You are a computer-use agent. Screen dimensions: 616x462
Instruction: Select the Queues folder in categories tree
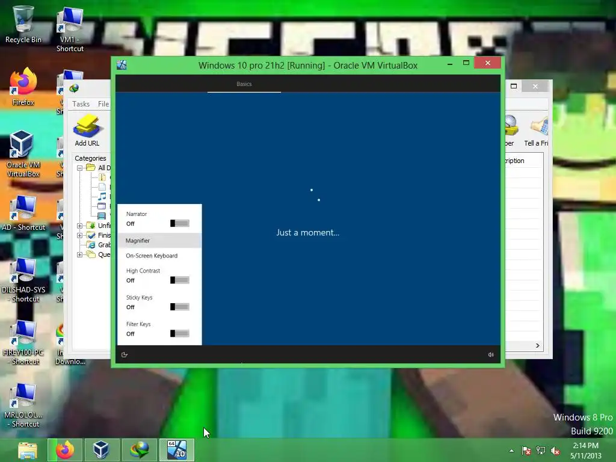pos(99,254)
